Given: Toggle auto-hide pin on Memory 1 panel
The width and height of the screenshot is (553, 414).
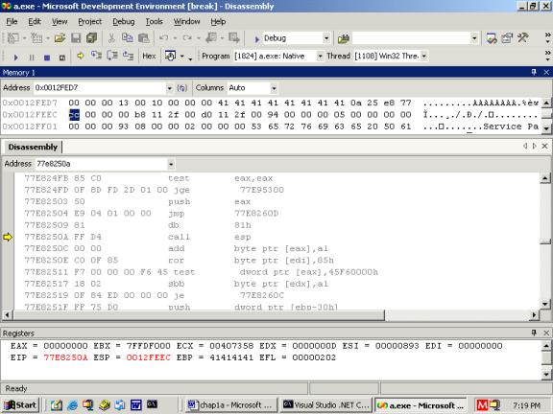Looking at the screenshot, I should pos(534,72).
